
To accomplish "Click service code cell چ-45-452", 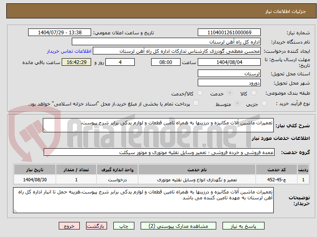I will pos(276,180).
